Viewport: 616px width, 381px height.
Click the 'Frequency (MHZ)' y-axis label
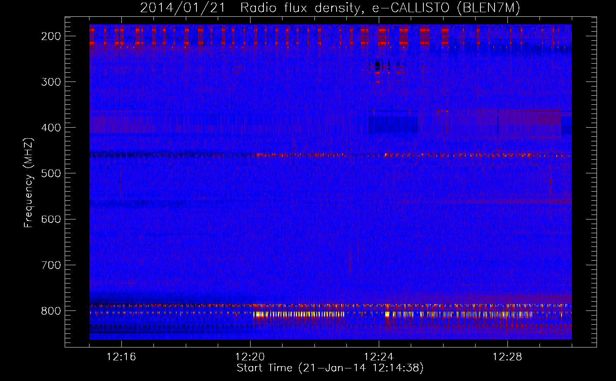point(29,182)
